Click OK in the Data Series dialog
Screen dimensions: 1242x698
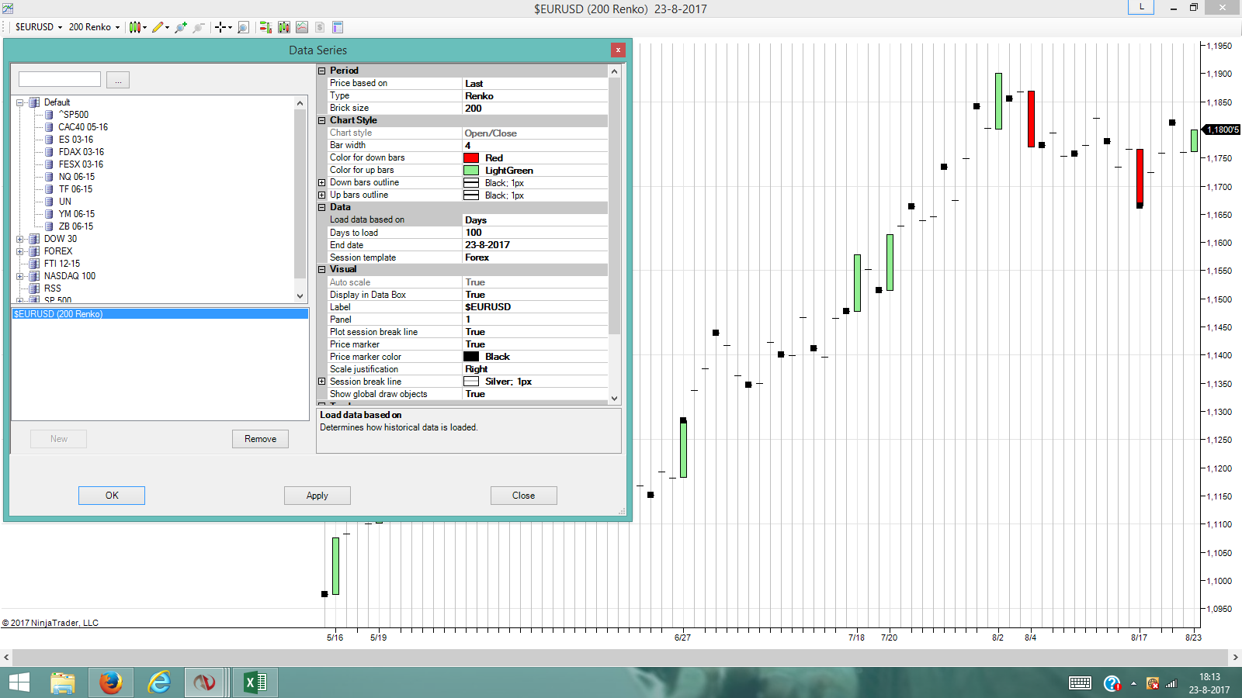click(112, 496)
